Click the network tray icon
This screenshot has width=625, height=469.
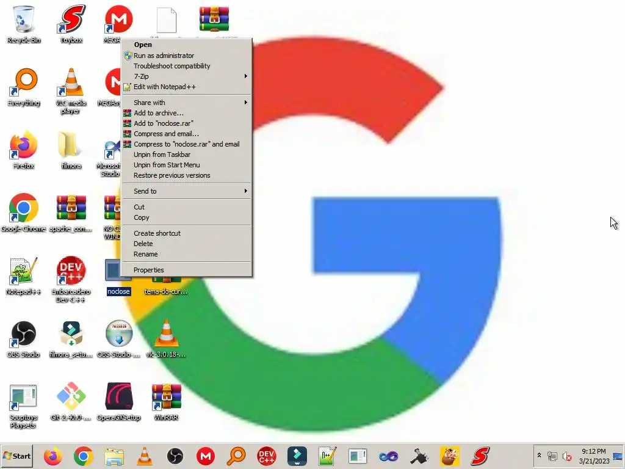[552, 456]
